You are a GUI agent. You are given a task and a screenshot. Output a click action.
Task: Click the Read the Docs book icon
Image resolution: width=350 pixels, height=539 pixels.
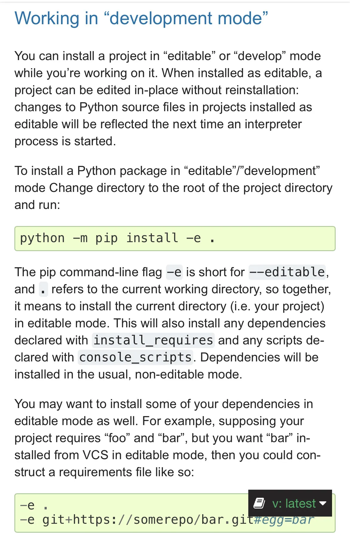[x=259, y=503]
